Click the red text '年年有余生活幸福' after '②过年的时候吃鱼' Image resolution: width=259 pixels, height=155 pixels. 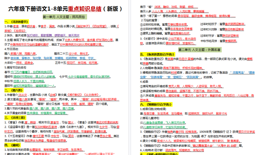(x=181, y=29)
